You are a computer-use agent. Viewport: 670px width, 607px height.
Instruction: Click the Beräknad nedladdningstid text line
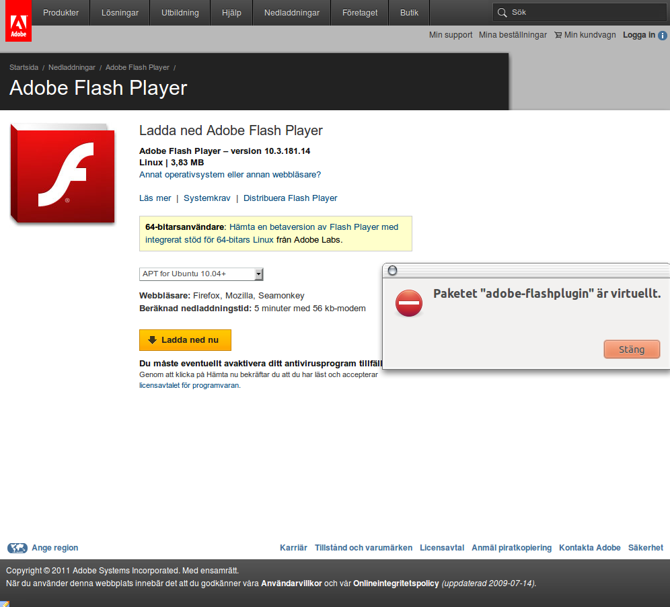[252, 309]
